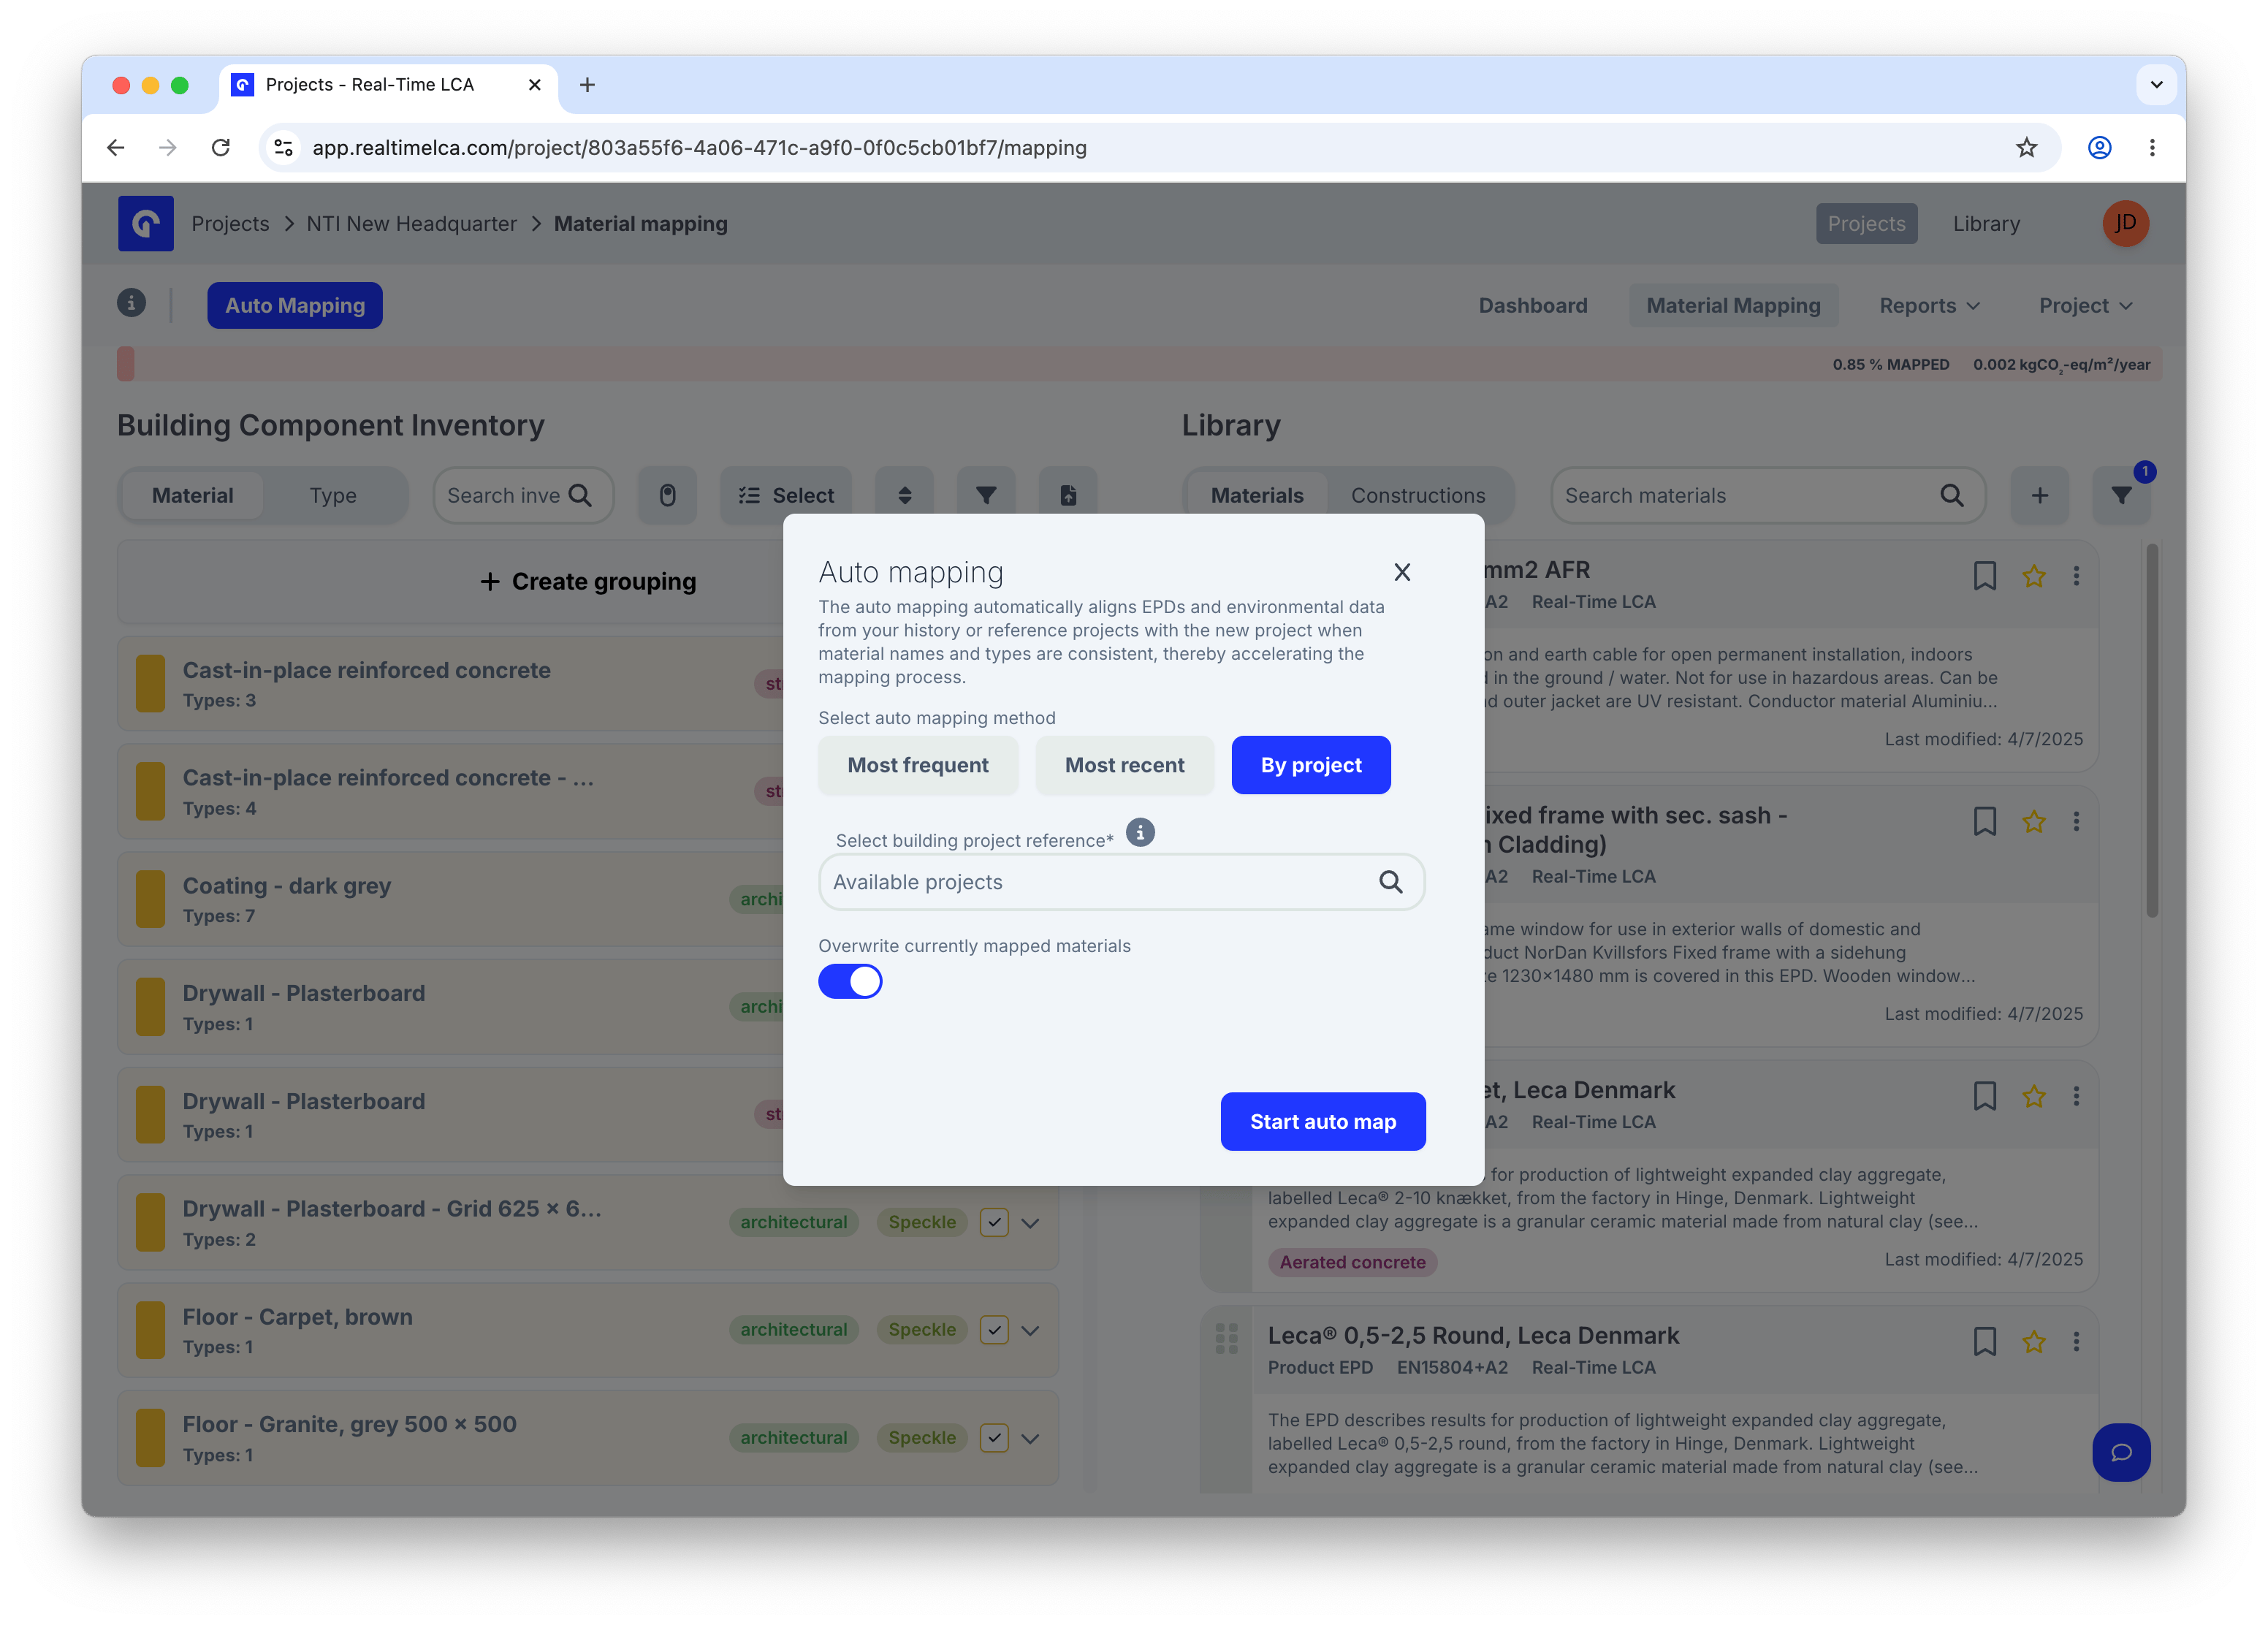Open the chat support bubble icon
Viewport: 2268px width, 1625px height.
click(x=2120, y=1452)
